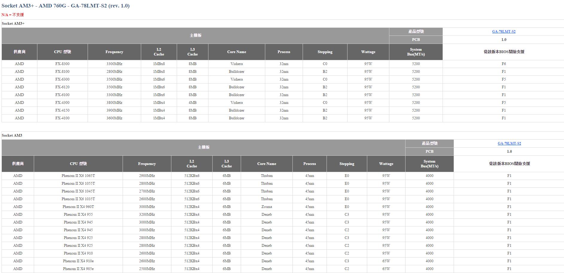This screenshot has height=273, width=564.
Task: Click the CPU 型號 header in AM3 table
Action: click(78, 164)
